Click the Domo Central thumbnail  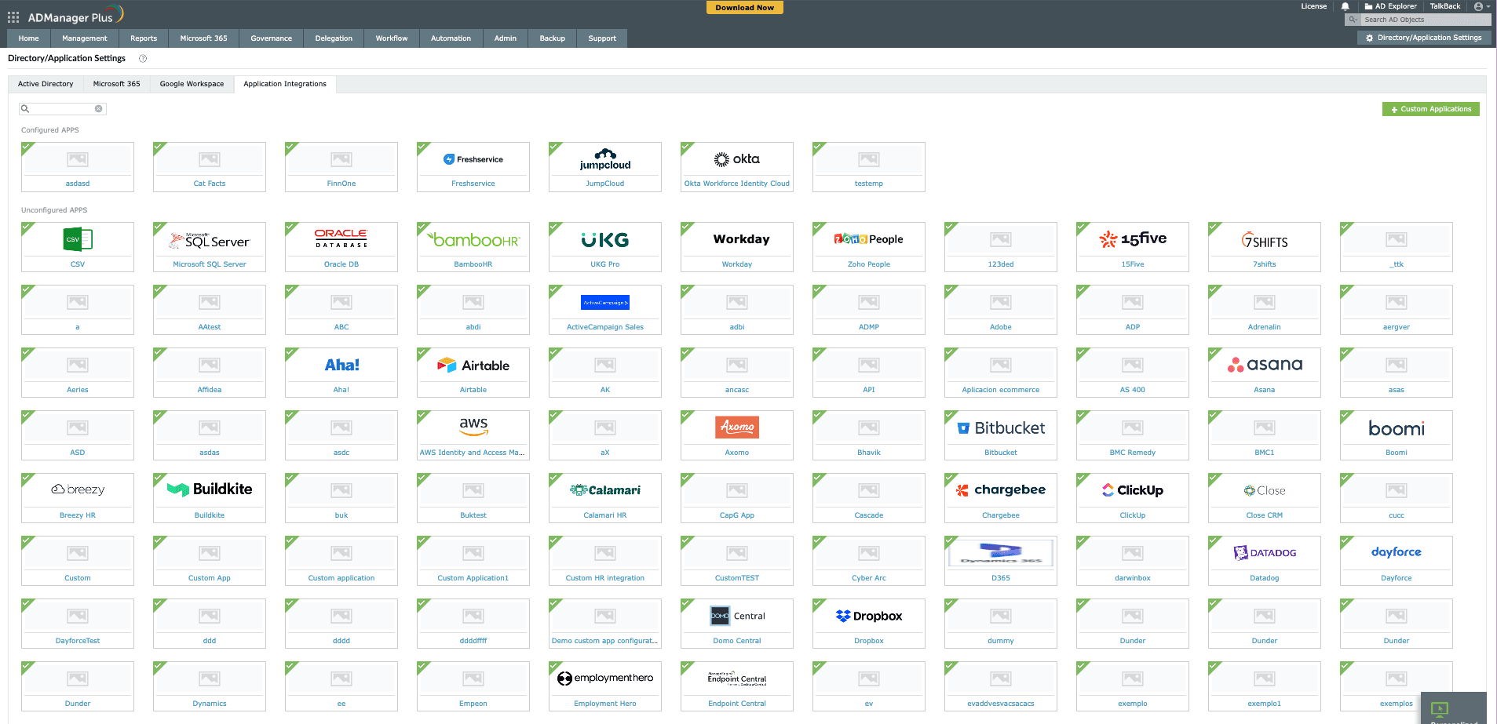pos(737,616)
